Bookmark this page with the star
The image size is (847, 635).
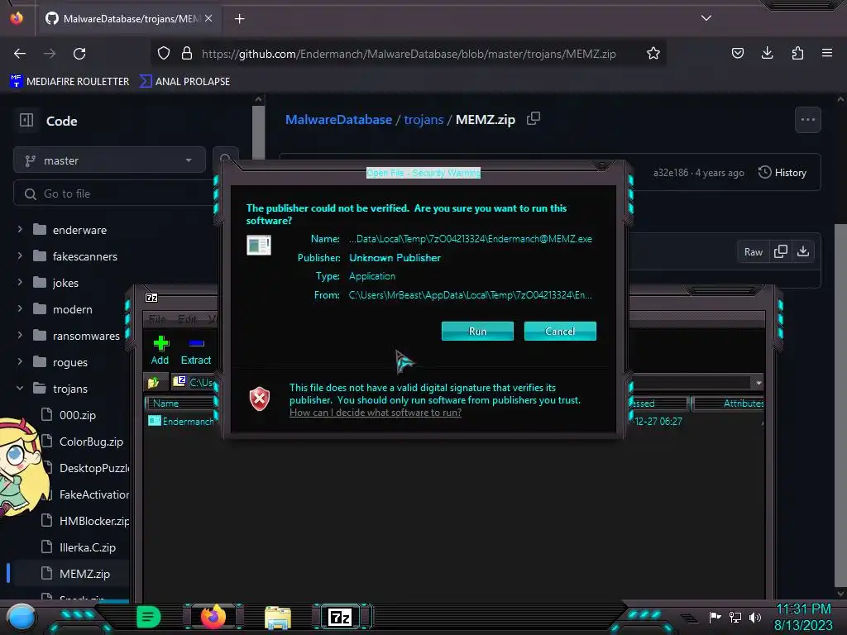coord(653,54)
